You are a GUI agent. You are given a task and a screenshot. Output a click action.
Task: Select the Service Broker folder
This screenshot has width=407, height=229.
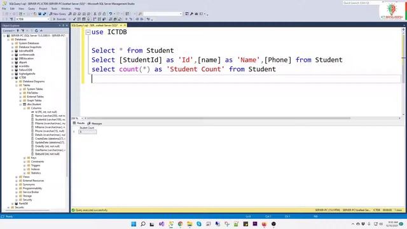(31, 192)
